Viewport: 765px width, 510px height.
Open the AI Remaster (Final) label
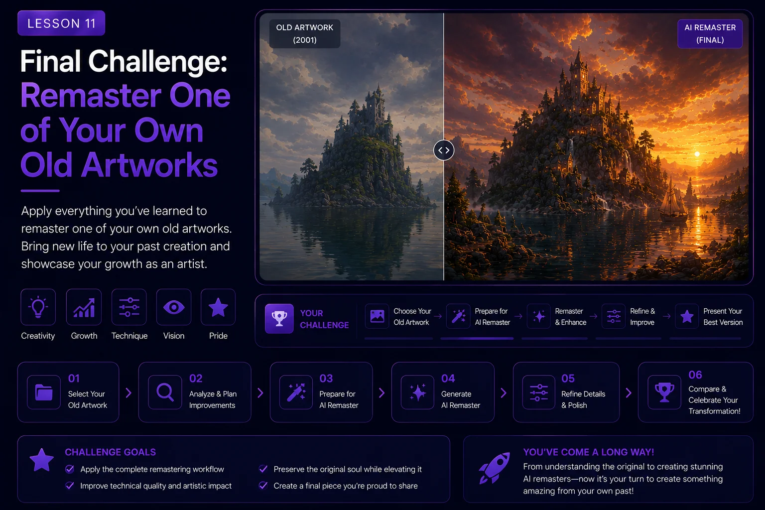click(710, 34)
